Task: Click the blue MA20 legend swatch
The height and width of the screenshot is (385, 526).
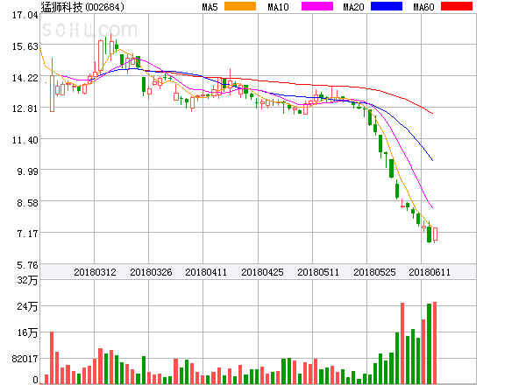Action: 387,6
